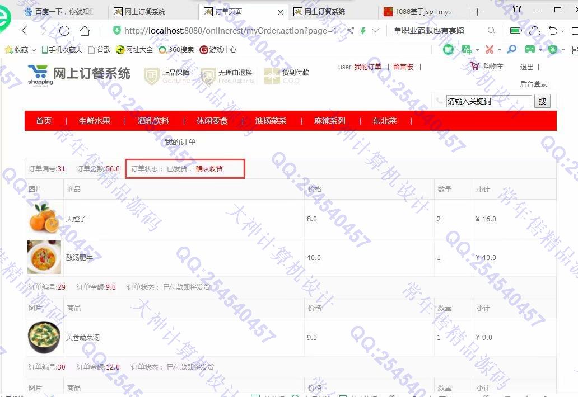Click the 酸汤肥牛 product thumbnail
This screenshot has width=578, height=397.
44,257
